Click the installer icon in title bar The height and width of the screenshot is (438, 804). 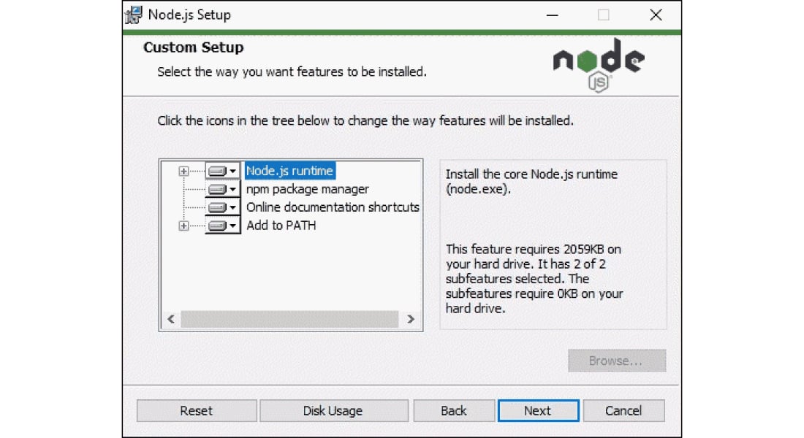(x=134, y=15)
